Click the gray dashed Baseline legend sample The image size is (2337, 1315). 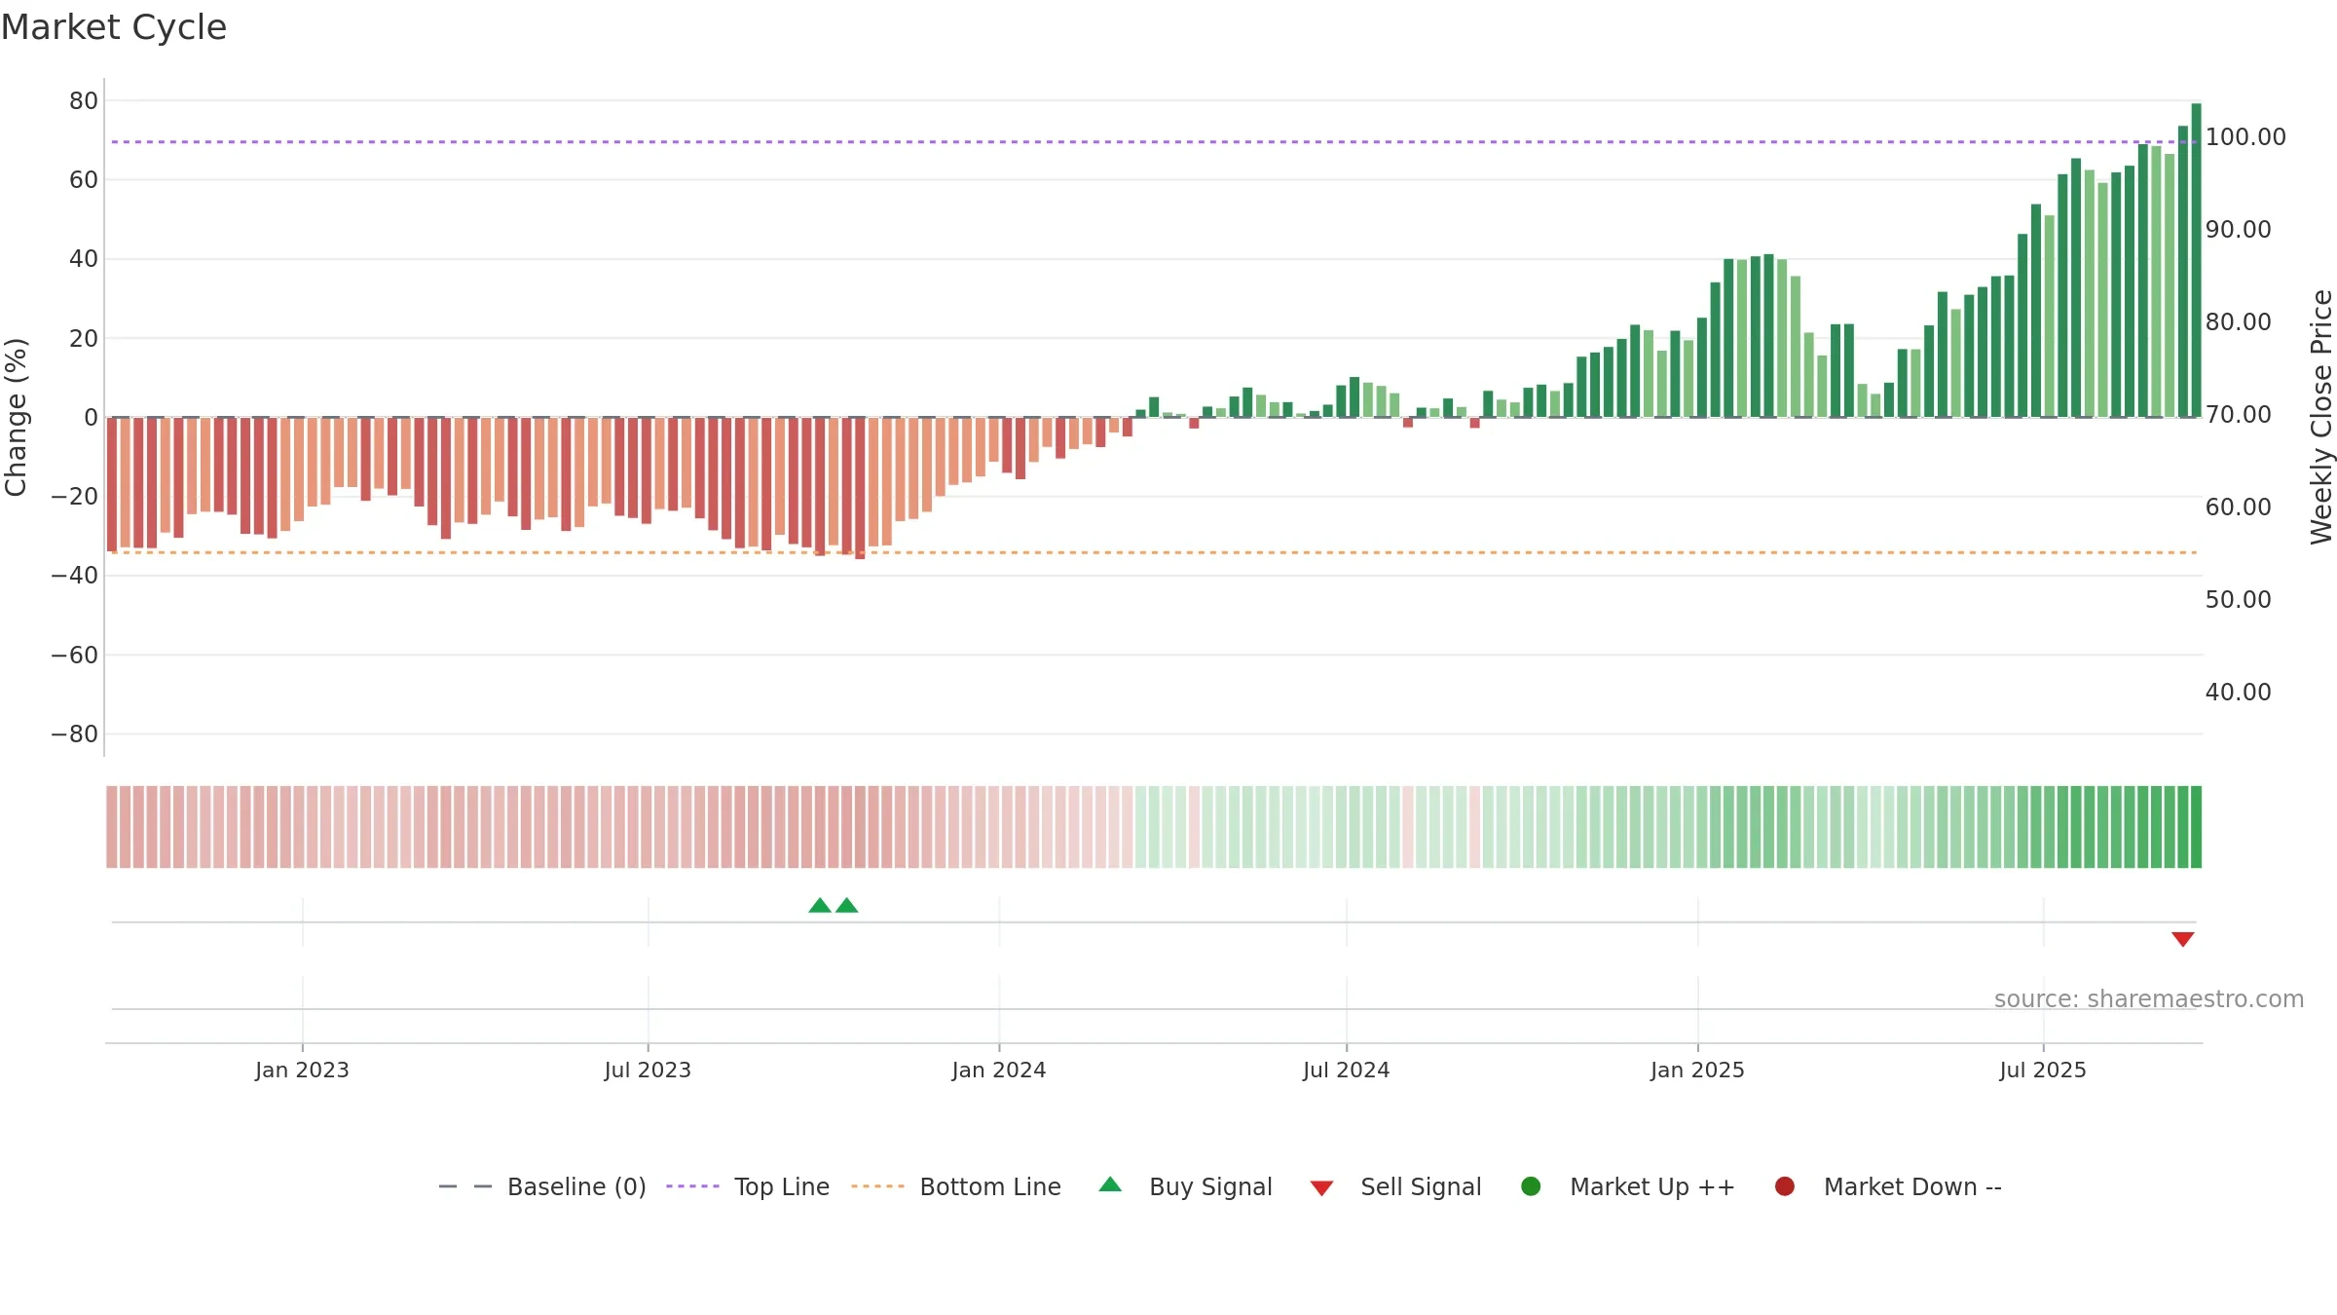465,1186
